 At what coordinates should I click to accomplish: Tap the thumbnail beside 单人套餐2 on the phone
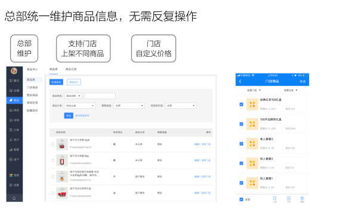pos(252,143)
